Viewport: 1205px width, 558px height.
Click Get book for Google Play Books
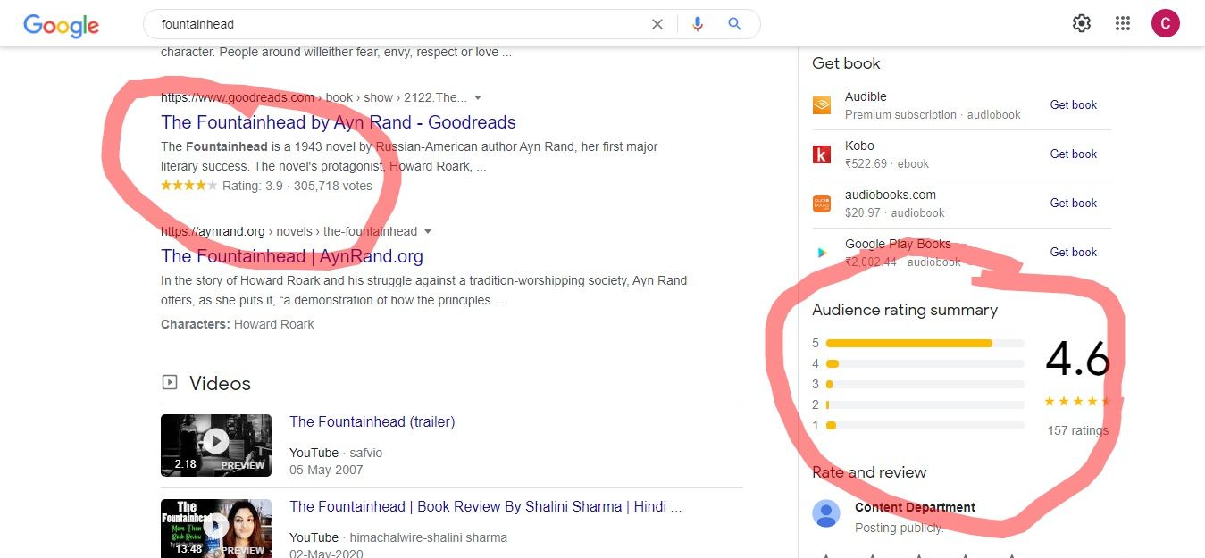tap(1073, 252)
